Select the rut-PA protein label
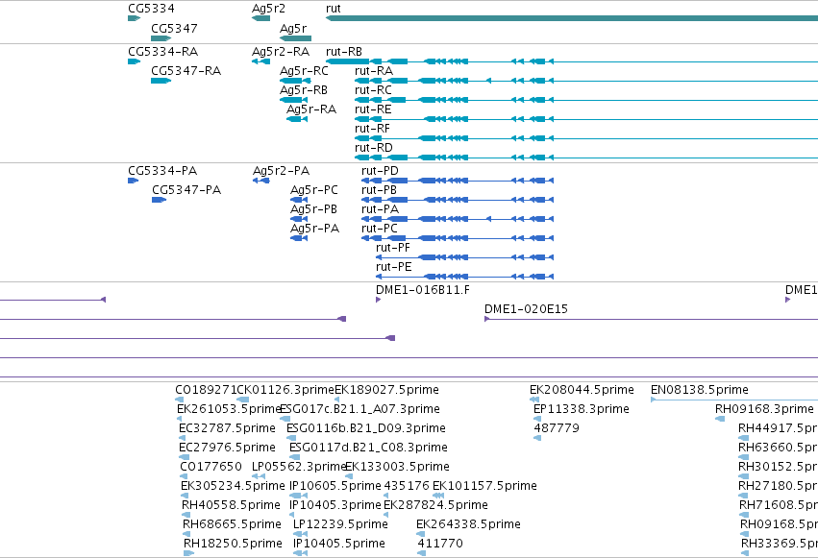This screenshot has width=818, height=558. 380,209
